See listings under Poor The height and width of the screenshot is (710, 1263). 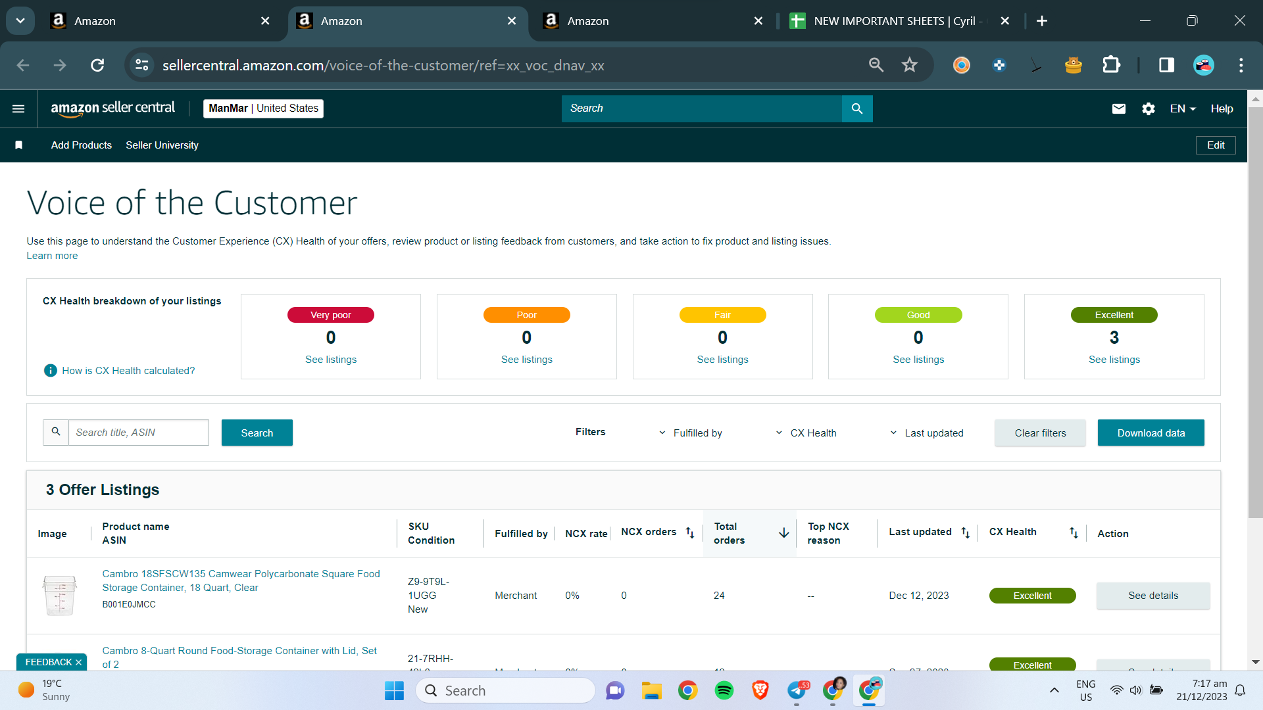coord(527,360)
